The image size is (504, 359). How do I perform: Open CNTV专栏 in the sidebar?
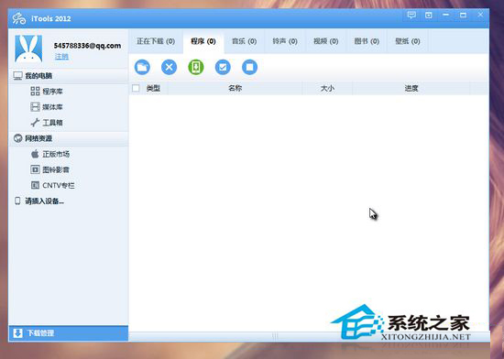point(53,185)
